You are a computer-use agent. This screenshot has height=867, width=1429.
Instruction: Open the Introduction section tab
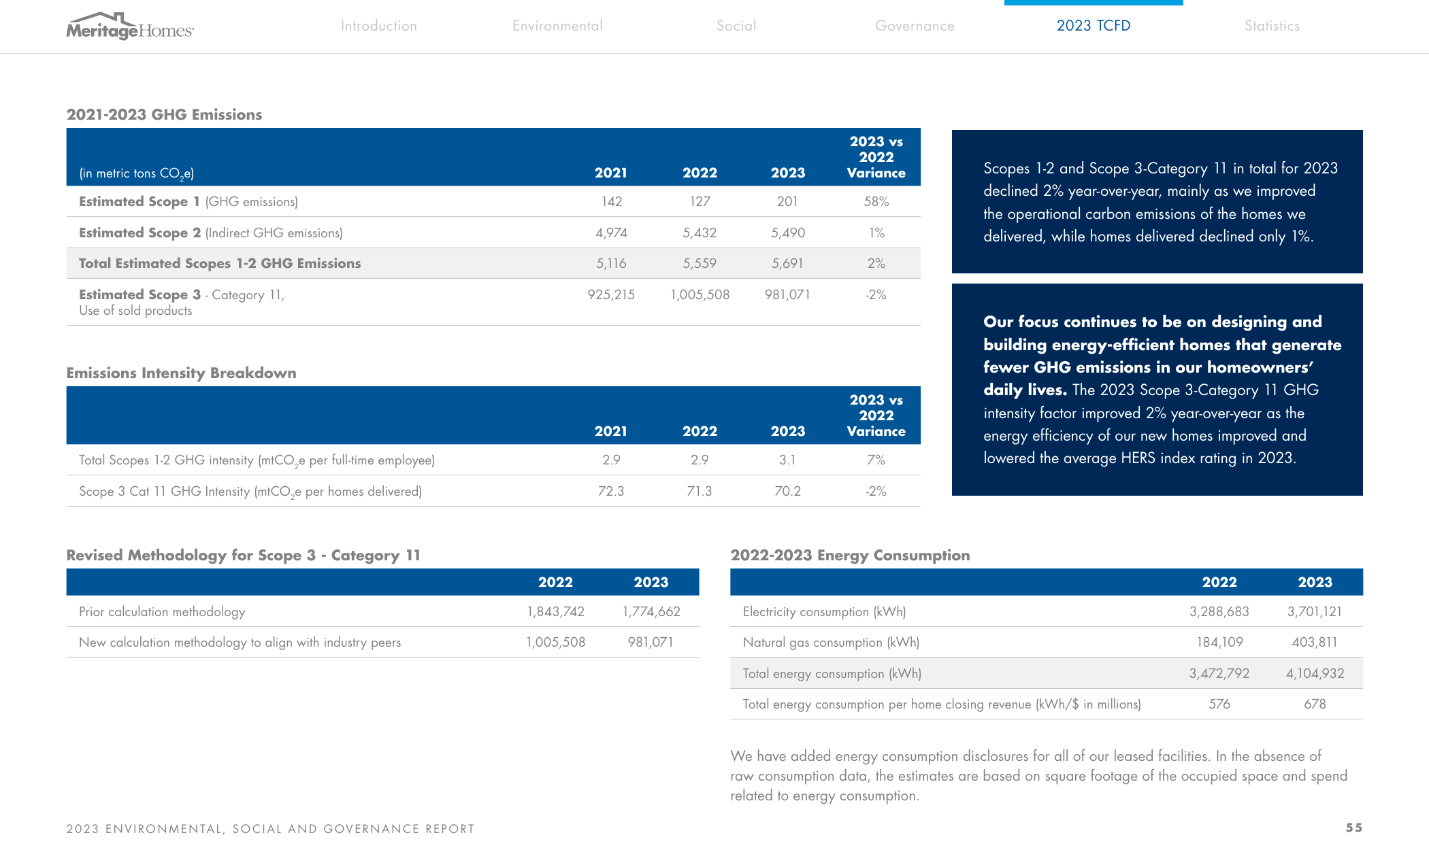(x=379, y=26)
